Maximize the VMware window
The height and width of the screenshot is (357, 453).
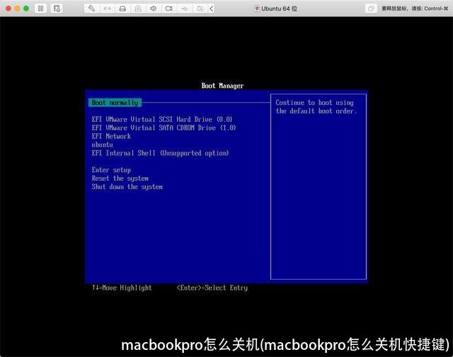[x=26, y=8]
